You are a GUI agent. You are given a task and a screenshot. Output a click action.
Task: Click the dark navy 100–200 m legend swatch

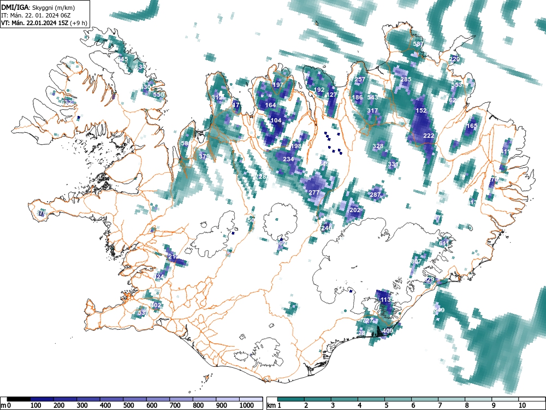click(x=42, y=399)
